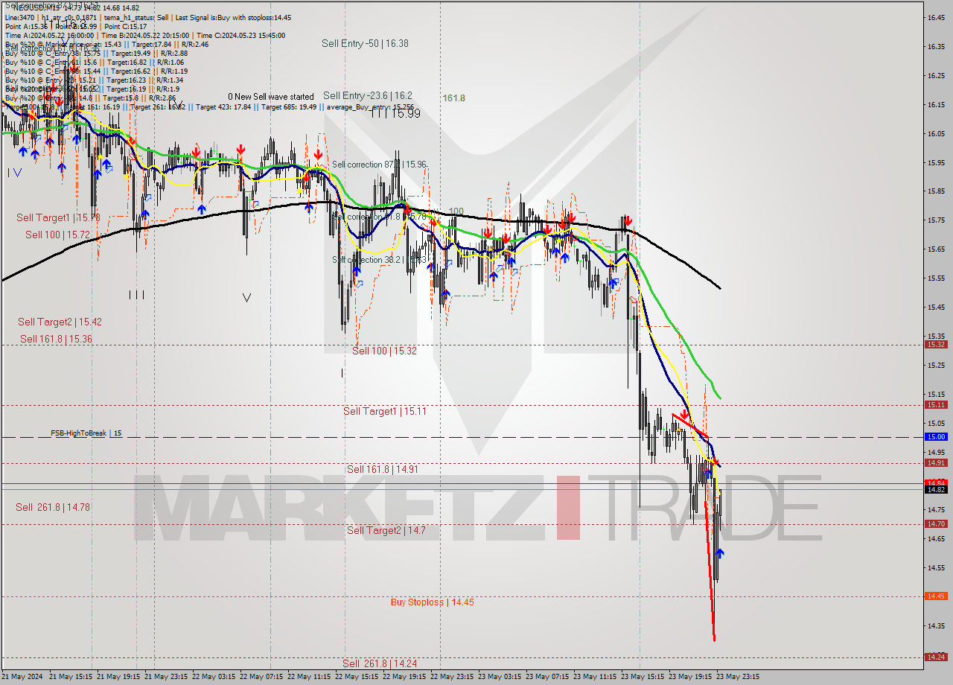Screen dimensions: 953x685
Task: Select the 'Sell 261.8 | 14.24' label
Action: click(379, 663)
